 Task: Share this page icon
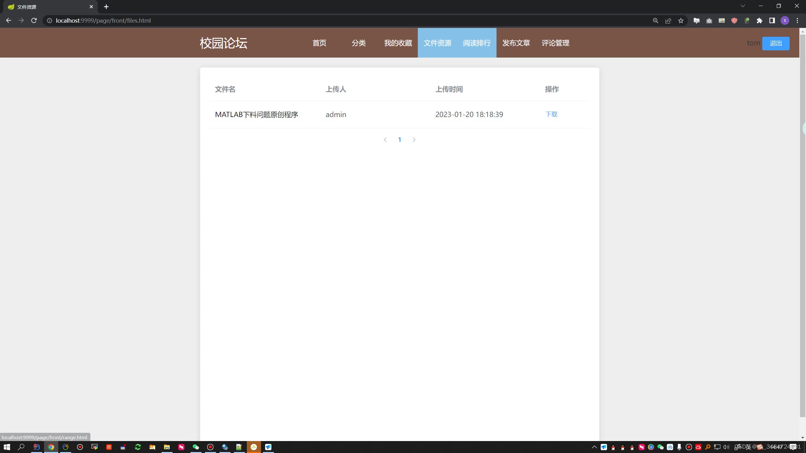click(x=668, y=20)
